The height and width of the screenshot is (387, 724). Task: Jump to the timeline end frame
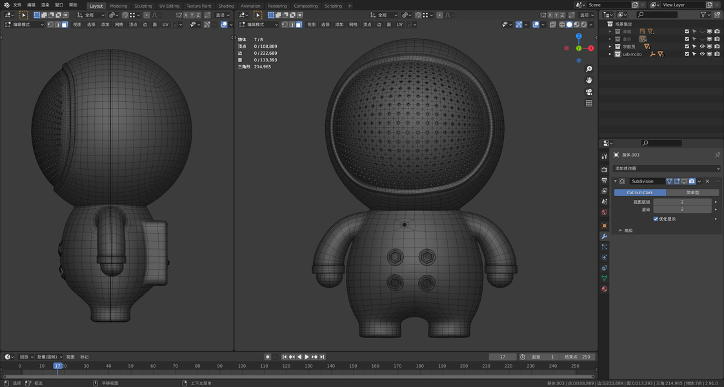[x=322, y=357]
